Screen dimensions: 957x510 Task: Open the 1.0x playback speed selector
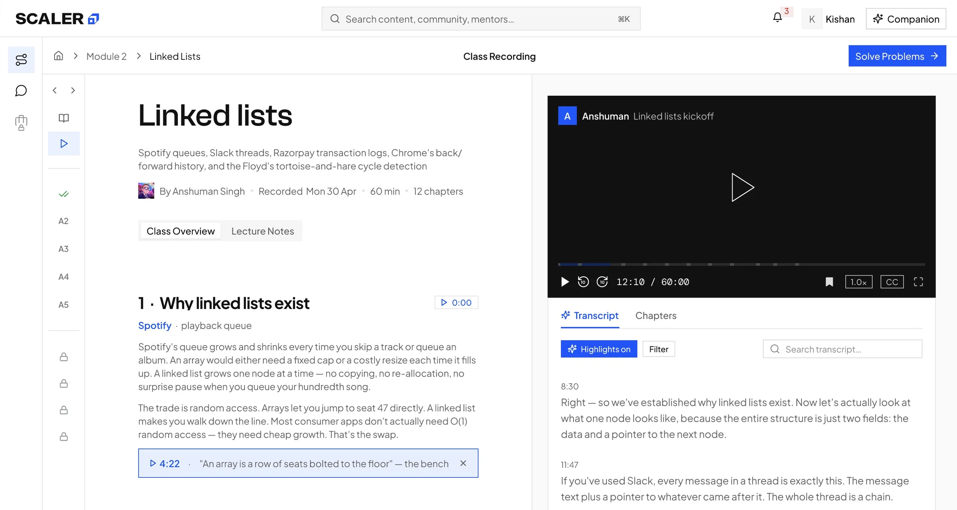click(859, 282)
